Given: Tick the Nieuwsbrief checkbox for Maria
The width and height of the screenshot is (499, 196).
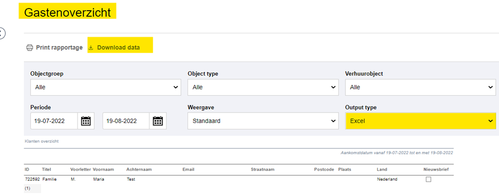Looking at the screenshot, I should point(428,180).
